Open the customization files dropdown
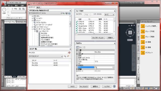 tap(61, 13)
